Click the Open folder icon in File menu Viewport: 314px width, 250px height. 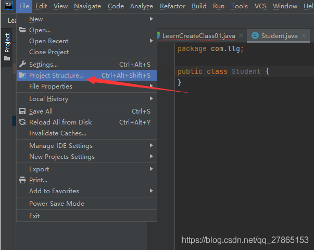click(x=22, y=30)
